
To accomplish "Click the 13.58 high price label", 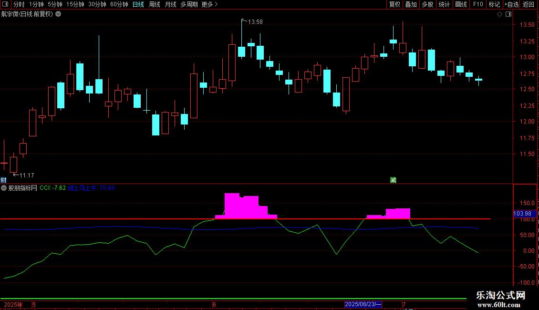I will (255, 21).
